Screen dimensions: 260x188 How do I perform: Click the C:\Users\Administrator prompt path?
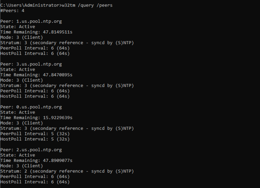tap(33, 5)
